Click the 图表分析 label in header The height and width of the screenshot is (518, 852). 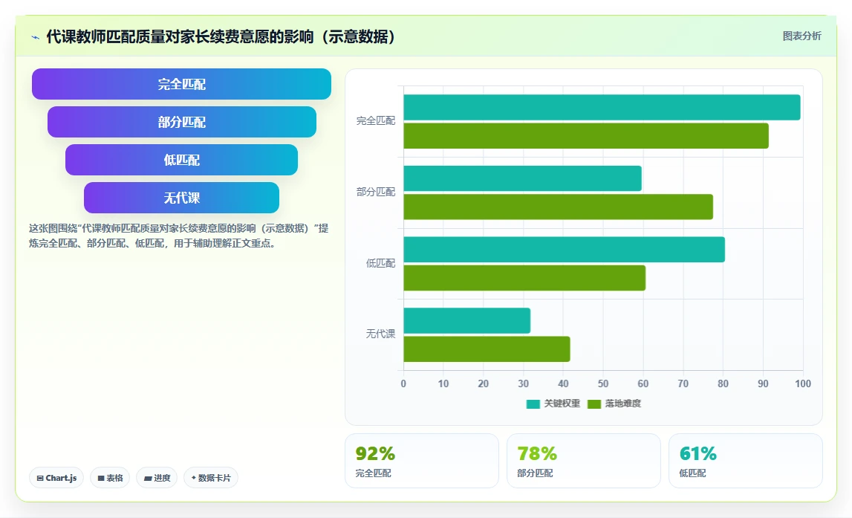point(801,36)
